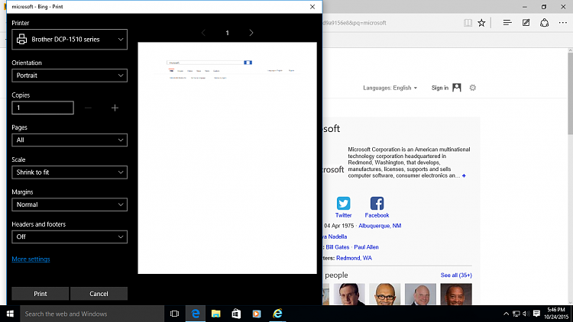Open the media player taskbar icon
The height and width of the screenshot is (322, 573).
tap(257, 314)
